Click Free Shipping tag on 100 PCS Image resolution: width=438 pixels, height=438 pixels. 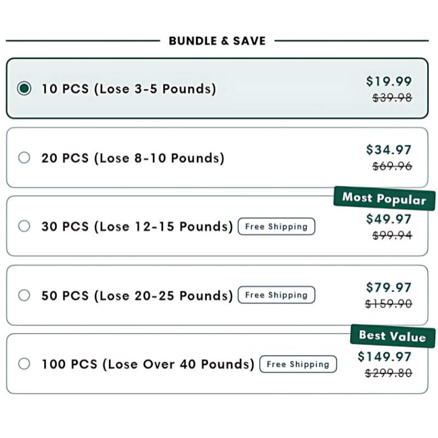pos(298,364)
